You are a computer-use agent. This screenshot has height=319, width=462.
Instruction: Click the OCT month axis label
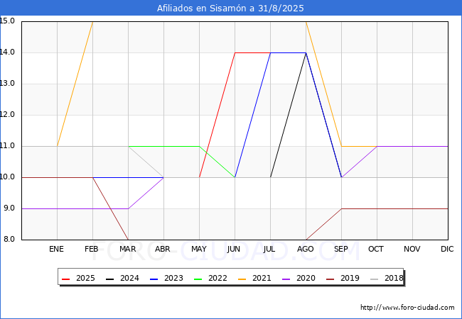click(x=376, y=249)
